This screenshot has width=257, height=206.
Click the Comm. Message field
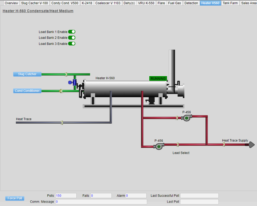pyautogui.click(x=101, y=202)
